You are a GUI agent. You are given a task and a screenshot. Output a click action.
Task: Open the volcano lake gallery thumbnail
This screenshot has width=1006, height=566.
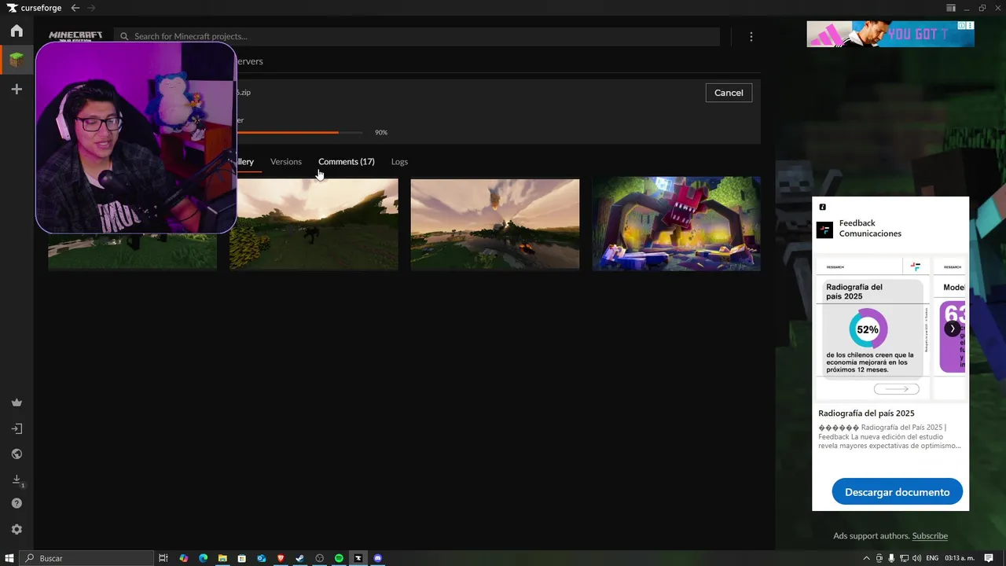coord(495,224)
